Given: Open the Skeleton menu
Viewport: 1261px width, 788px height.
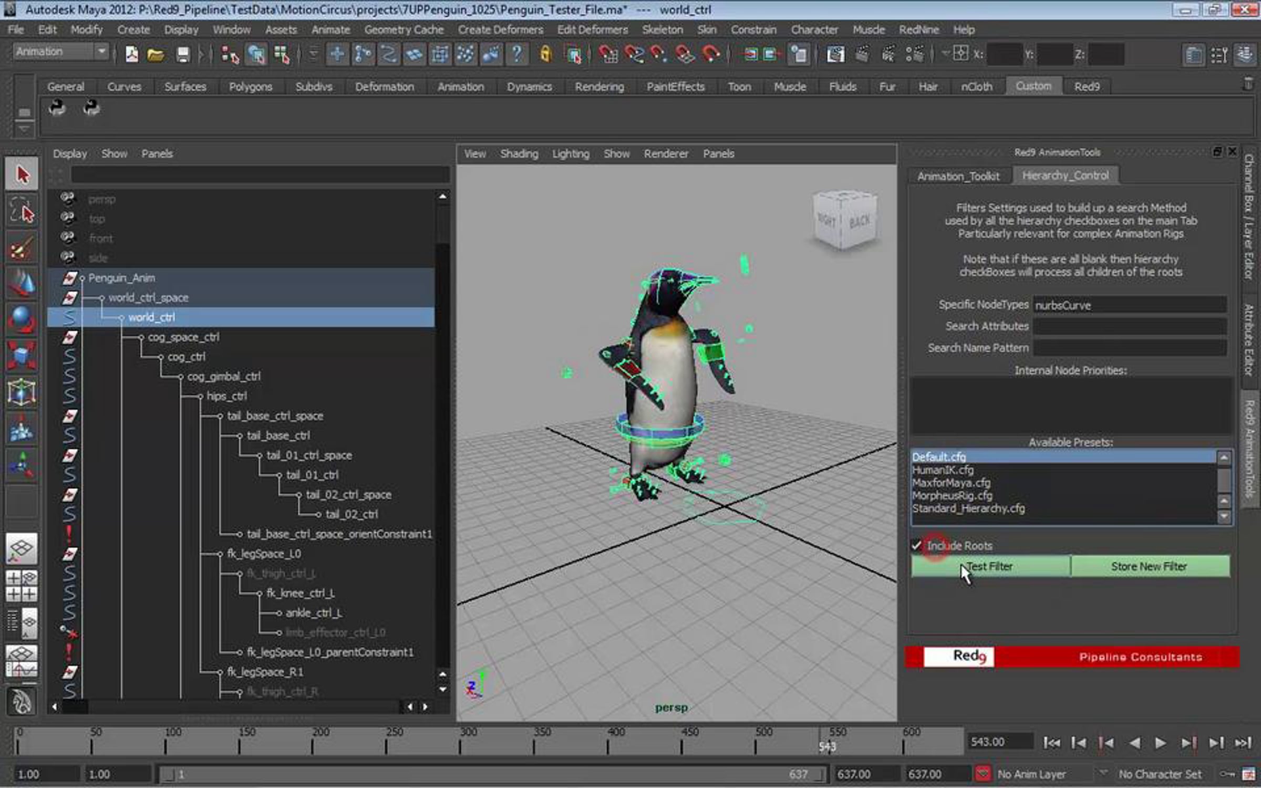Looking at the screenshot, I should point(663,30).
